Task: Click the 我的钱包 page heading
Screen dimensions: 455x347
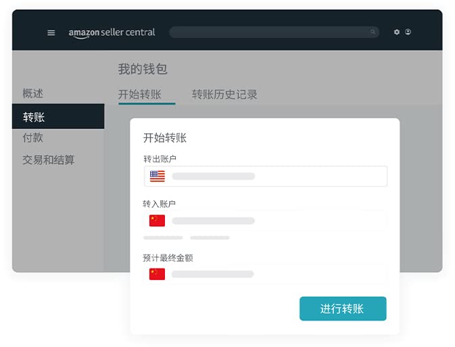Action: (x=143, y=69)
